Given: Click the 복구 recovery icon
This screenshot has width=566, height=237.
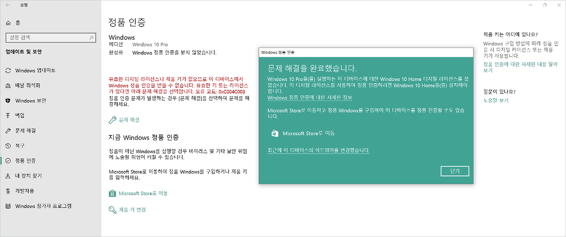Looking at the screenshot, I should pyautogui.click(x=8, y=146).
